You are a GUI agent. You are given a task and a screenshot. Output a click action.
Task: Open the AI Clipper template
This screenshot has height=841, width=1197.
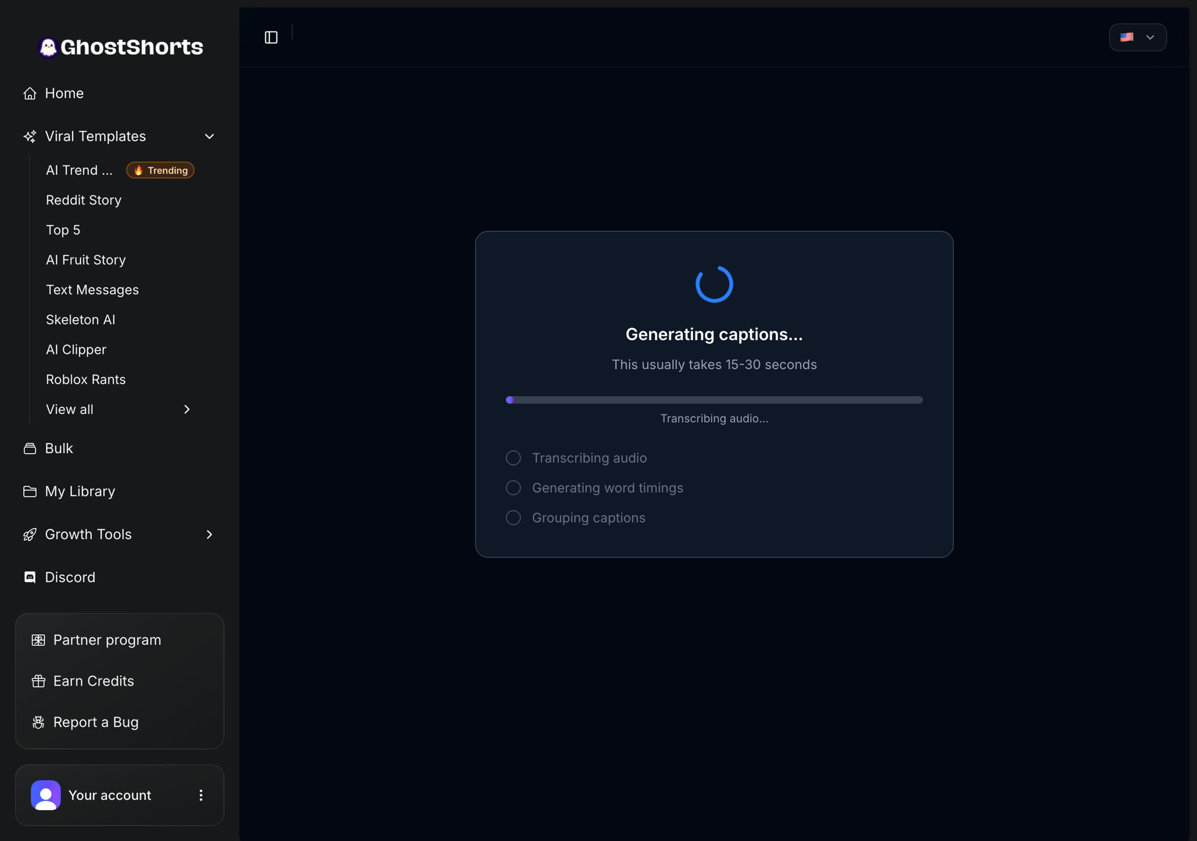tap(76, 350)
